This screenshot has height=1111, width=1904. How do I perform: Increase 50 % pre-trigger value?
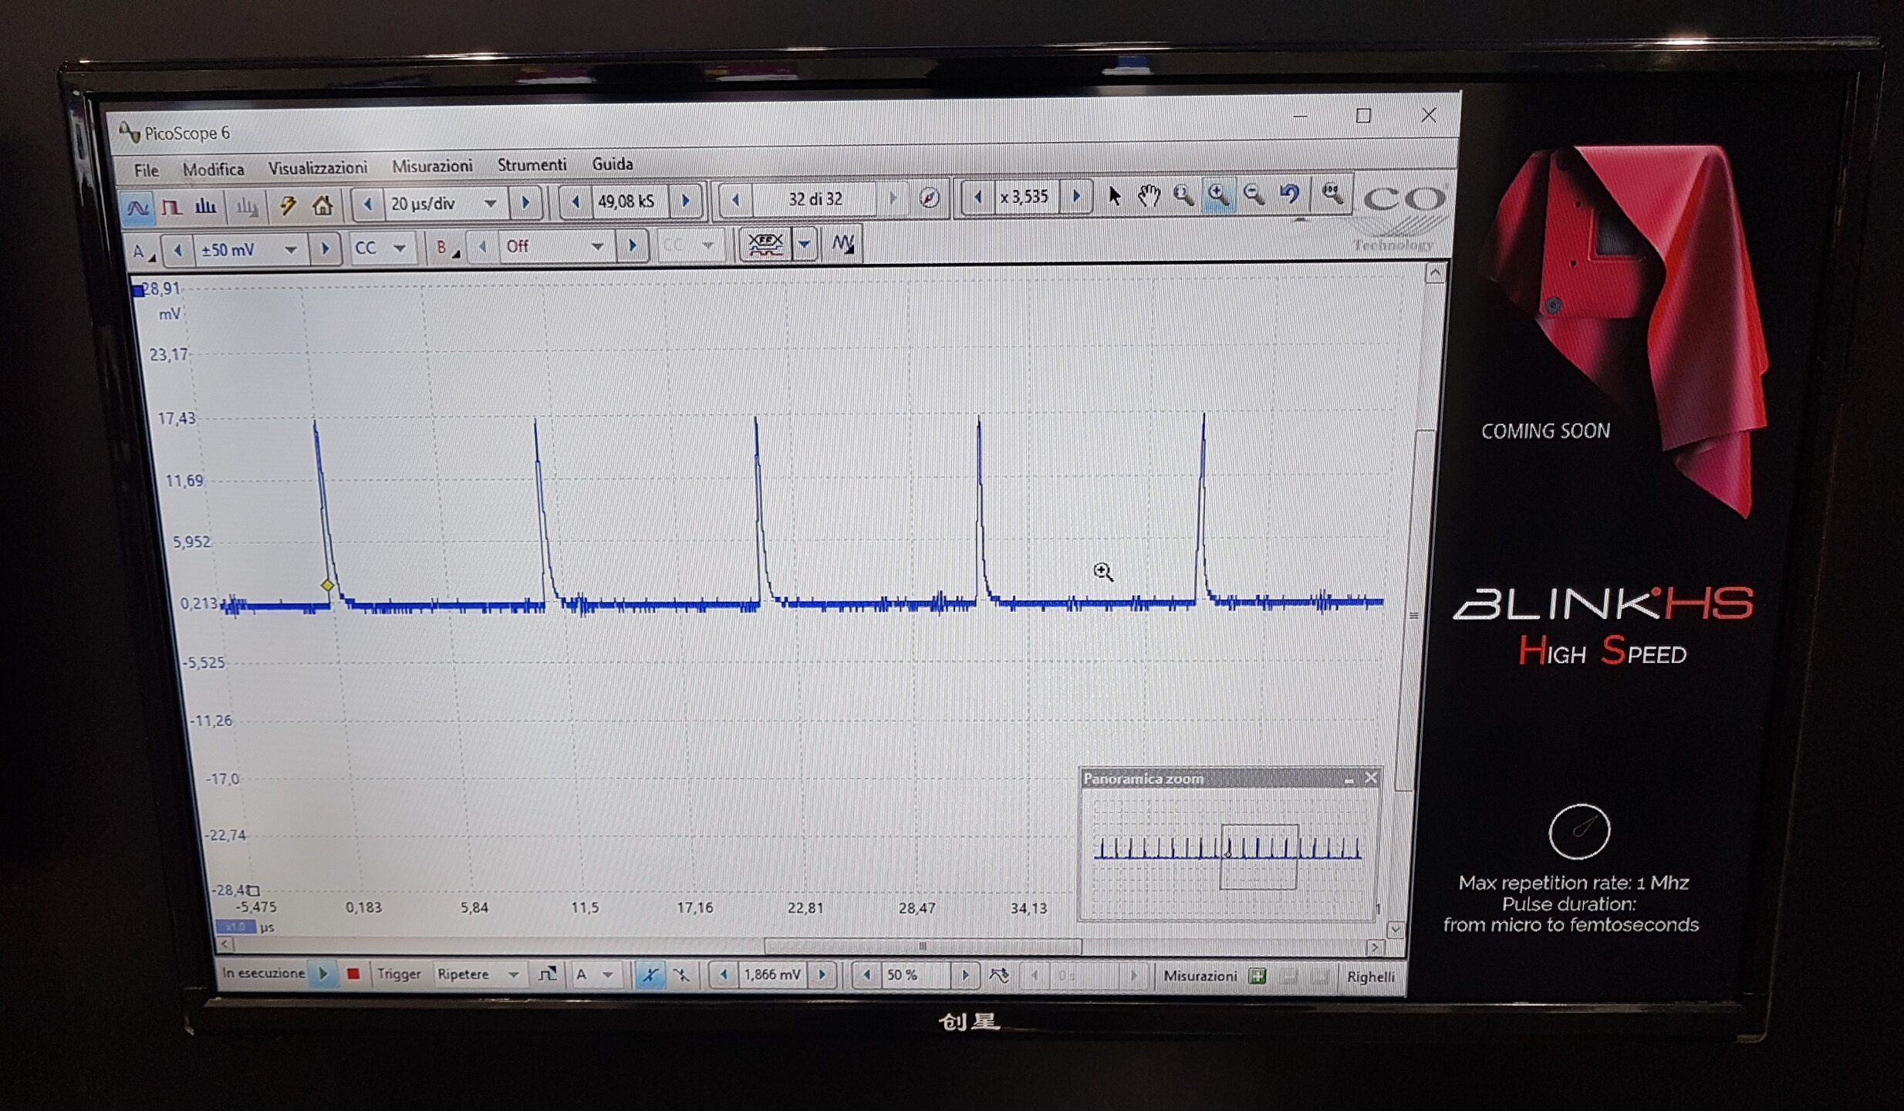(x=964, y=976)
